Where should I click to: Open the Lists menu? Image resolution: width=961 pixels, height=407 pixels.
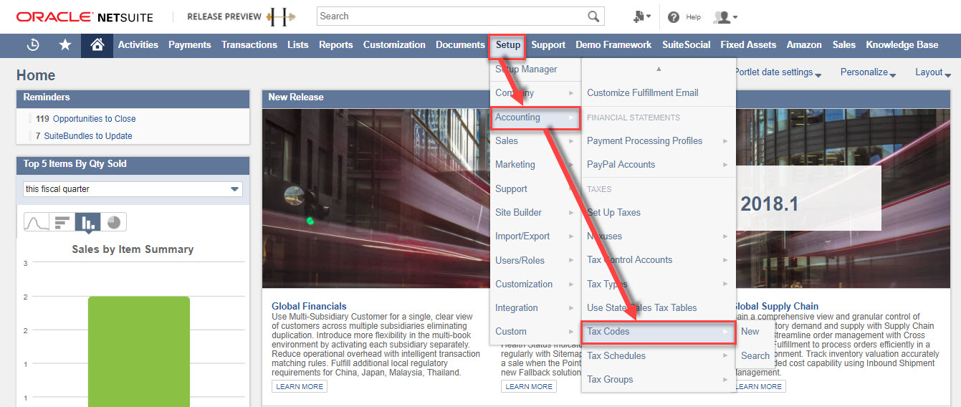tap(298, 44)
